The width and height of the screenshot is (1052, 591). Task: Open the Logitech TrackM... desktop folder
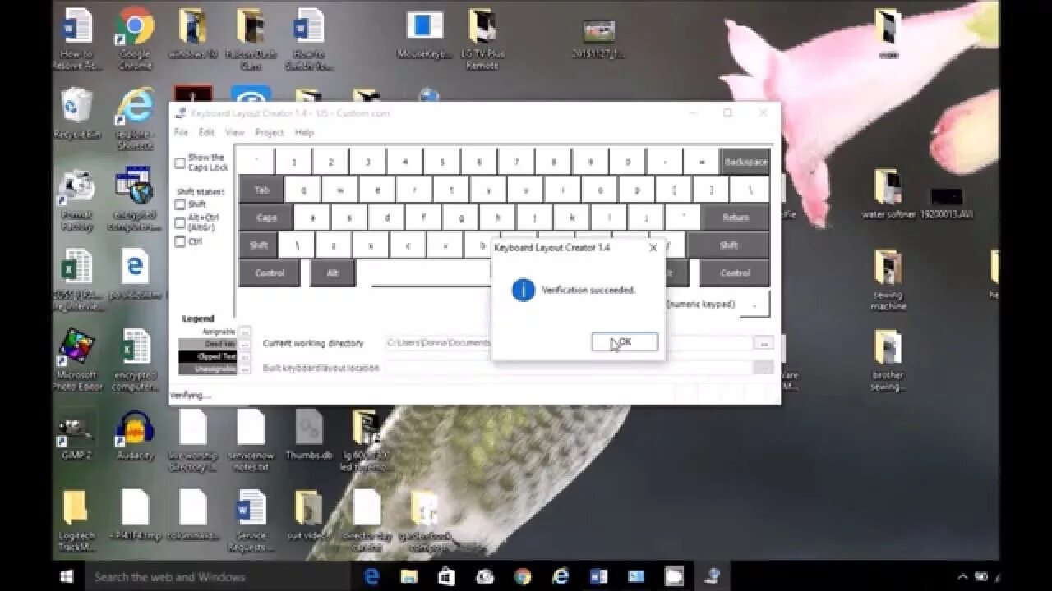point(76,520)
